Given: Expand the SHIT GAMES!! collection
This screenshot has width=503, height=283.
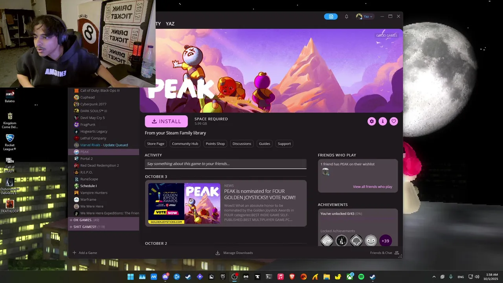Looking at the screenshot, I should (x=104, y=227).
